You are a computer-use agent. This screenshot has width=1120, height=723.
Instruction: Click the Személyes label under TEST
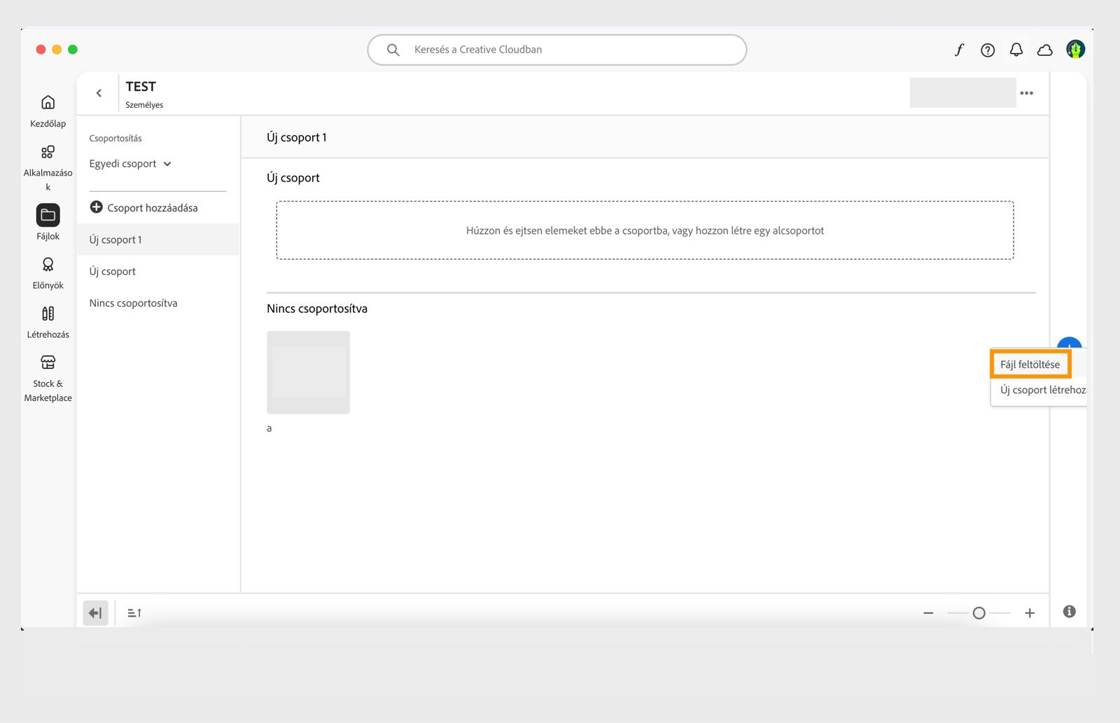coord(144,105)
